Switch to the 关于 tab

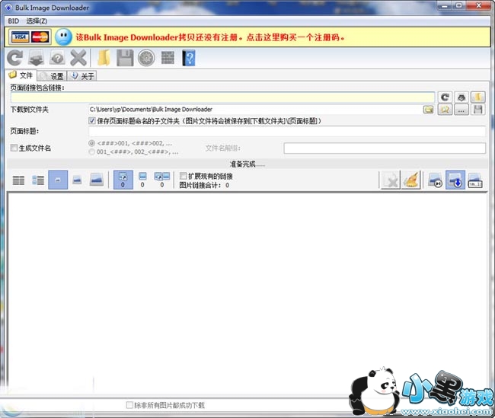pos(82,76)
